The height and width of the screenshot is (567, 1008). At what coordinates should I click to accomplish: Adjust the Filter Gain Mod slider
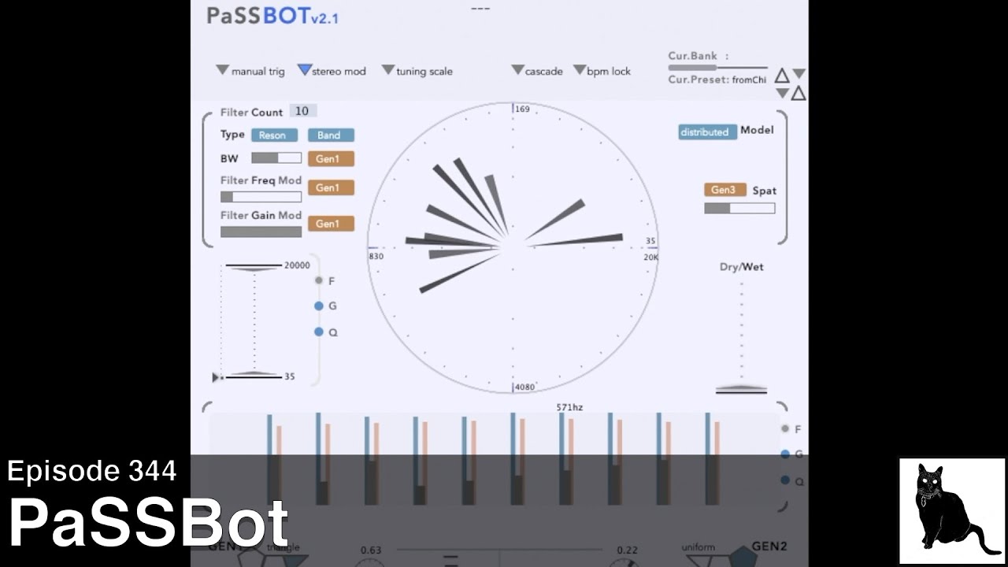261,232
